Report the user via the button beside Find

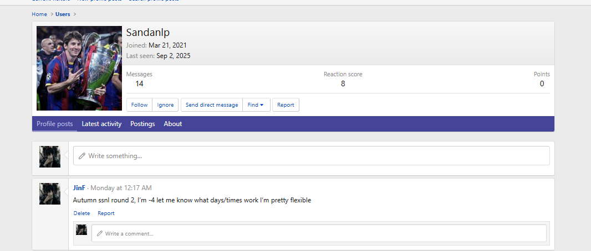pyautogui.click(x=286, y=105)
